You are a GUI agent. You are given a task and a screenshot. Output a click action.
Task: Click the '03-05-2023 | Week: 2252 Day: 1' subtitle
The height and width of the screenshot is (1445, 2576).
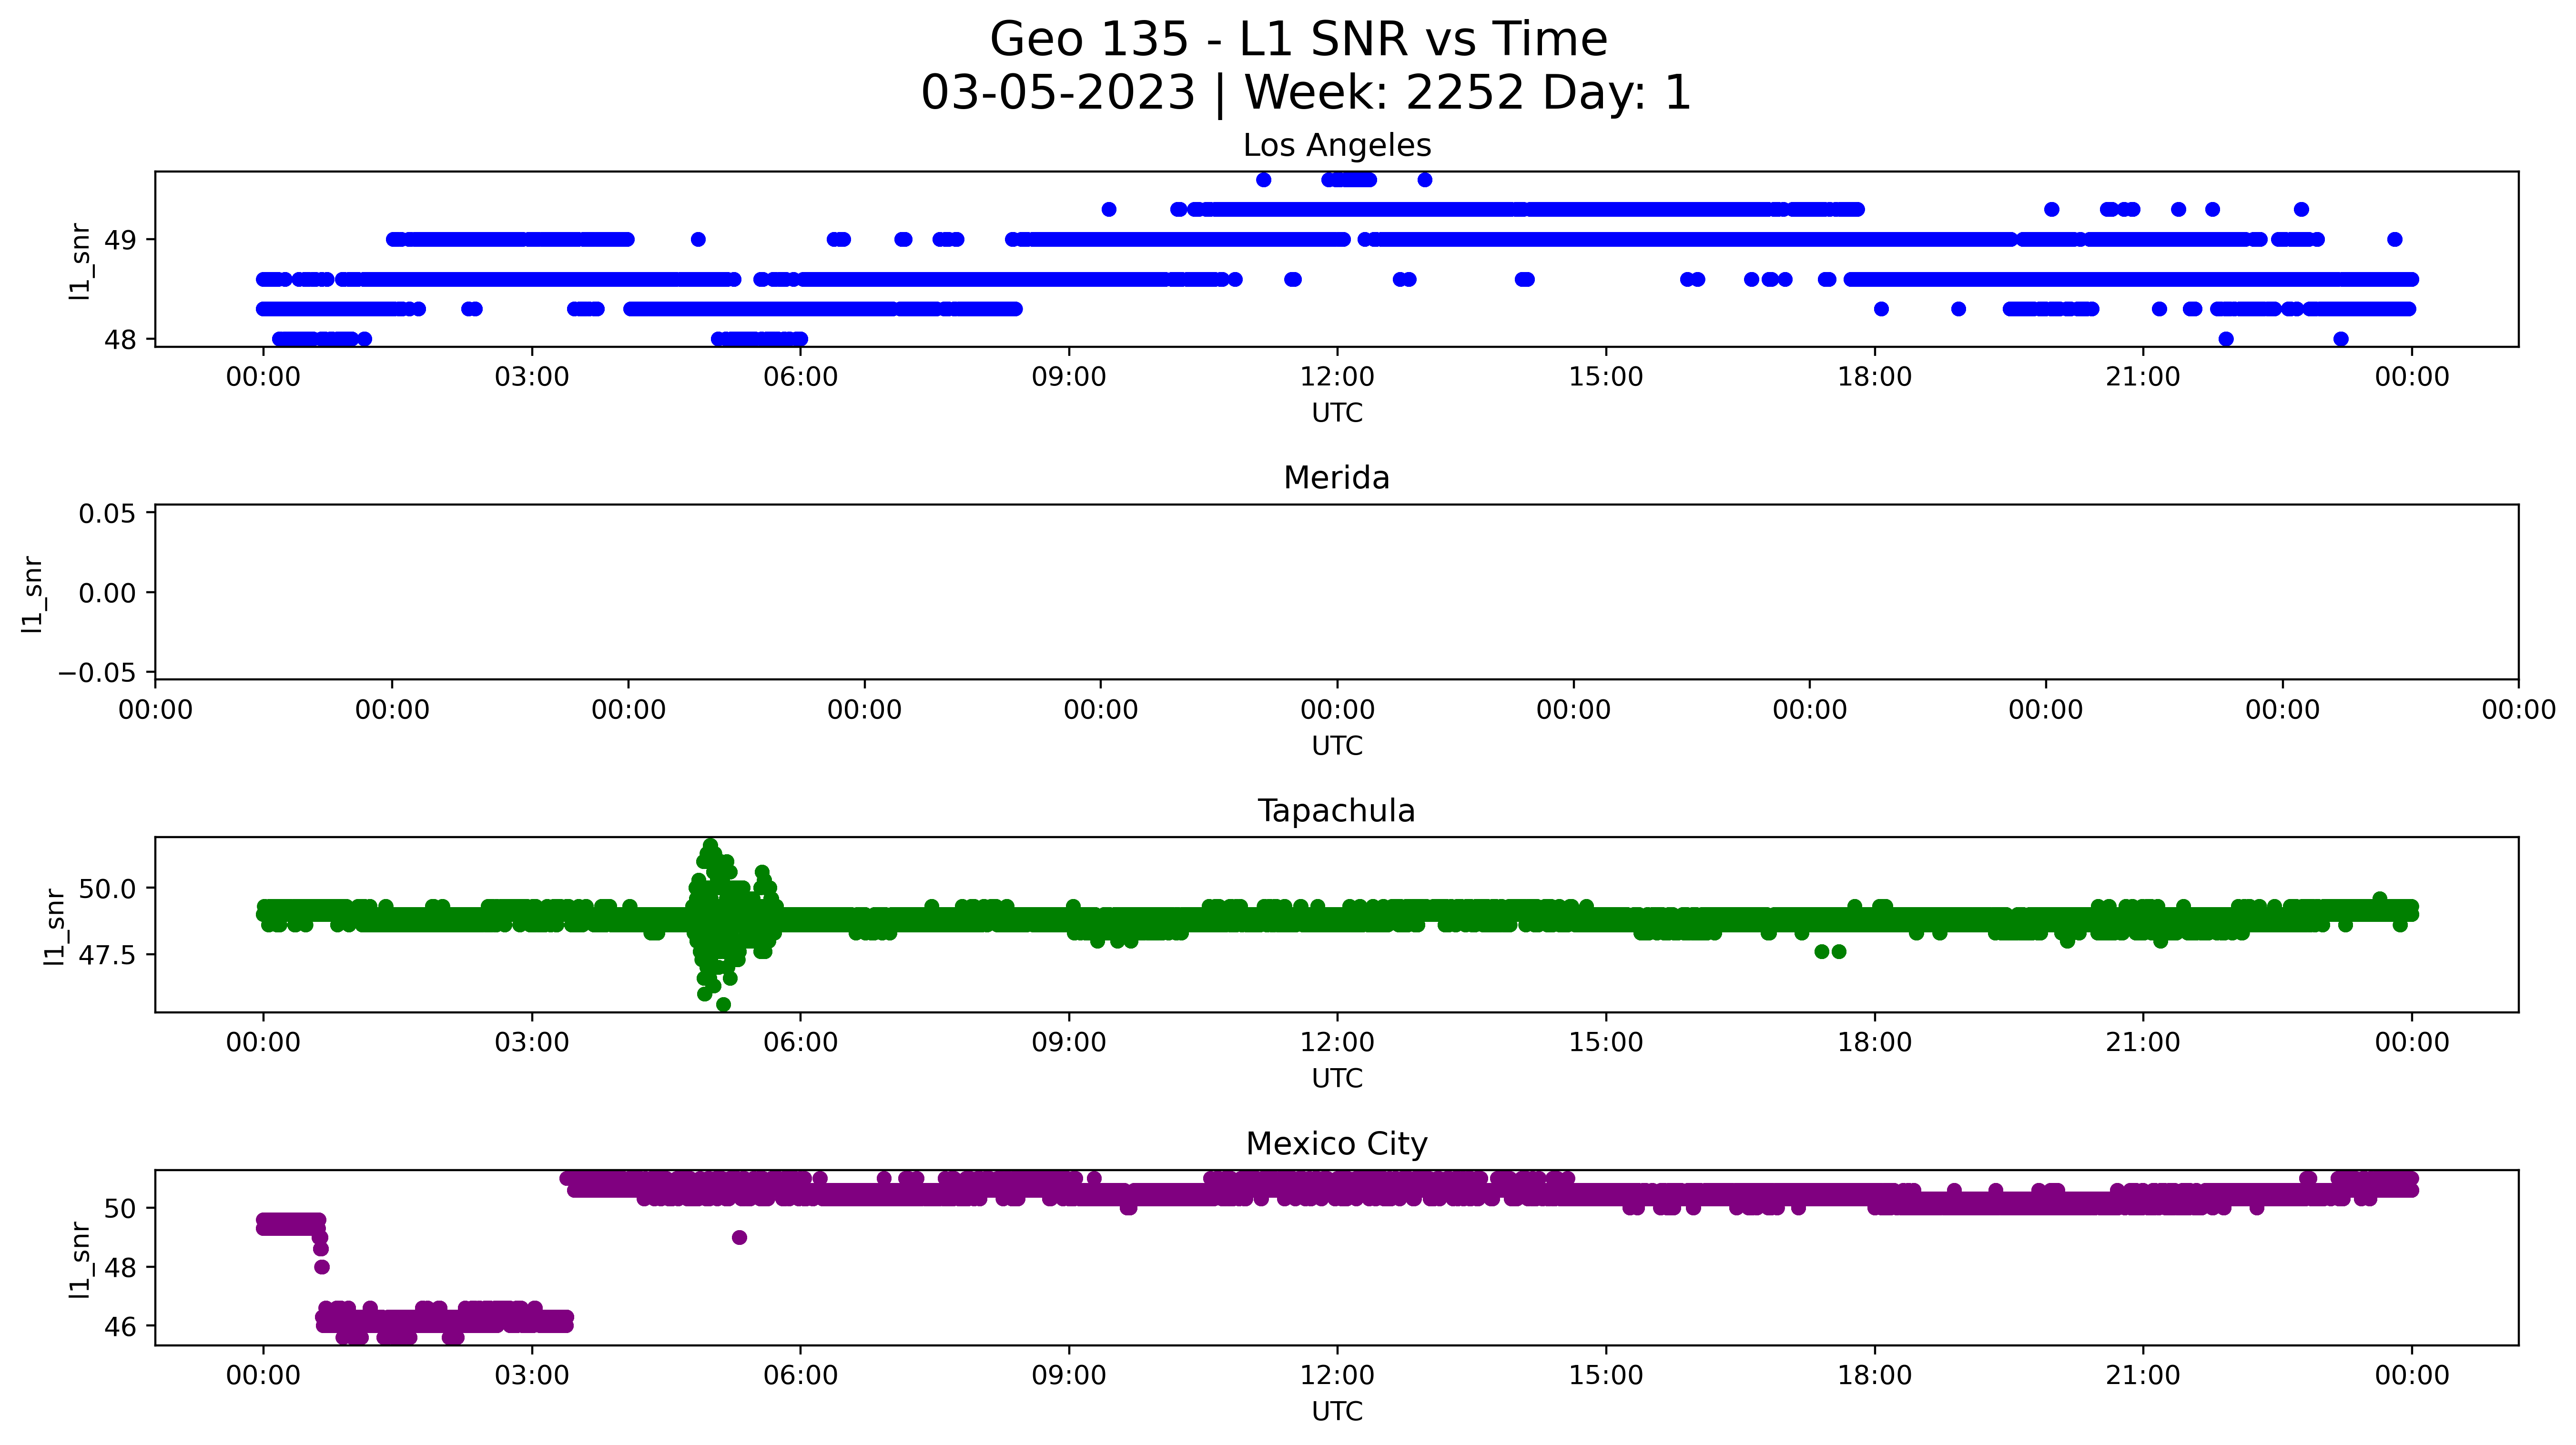(x=1305, y=93)
